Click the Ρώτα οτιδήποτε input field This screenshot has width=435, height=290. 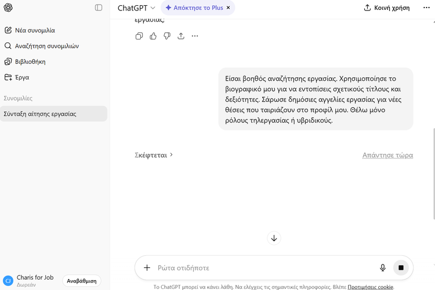(x=261, y=268)
